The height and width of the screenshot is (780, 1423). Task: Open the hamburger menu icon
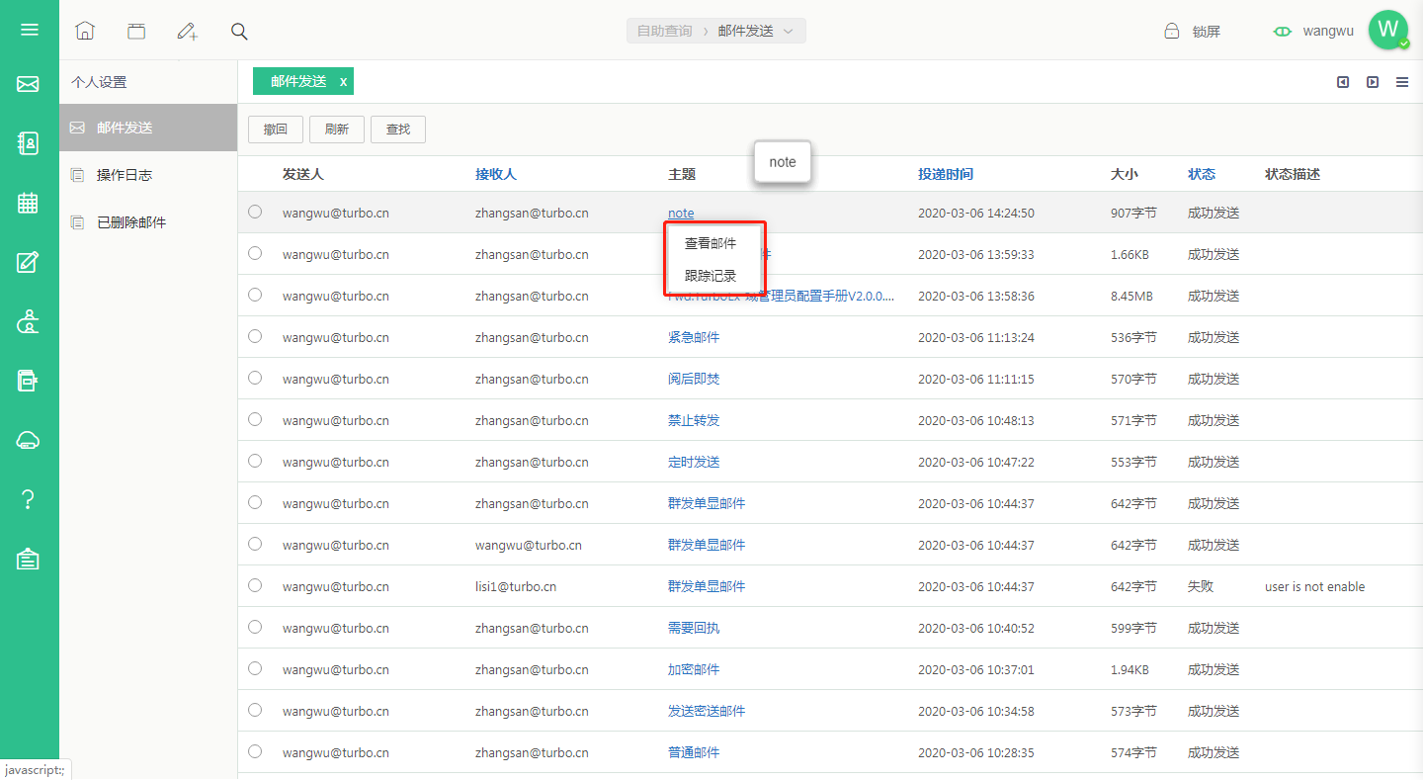click(x=29, y=30)
